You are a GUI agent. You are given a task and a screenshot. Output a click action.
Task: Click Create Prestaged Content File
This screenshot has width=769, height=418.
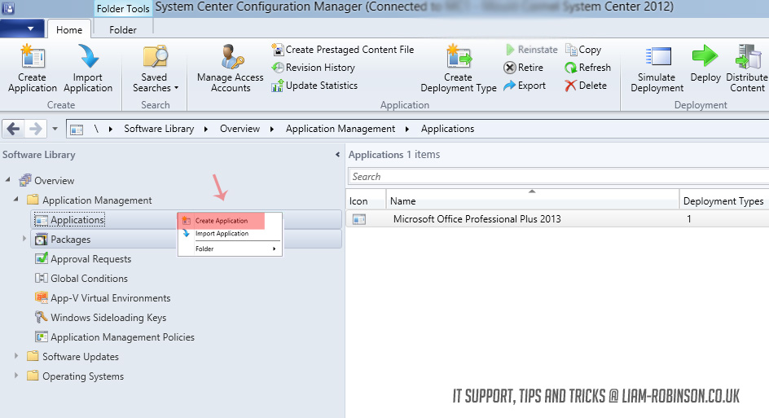coord(343,50)
